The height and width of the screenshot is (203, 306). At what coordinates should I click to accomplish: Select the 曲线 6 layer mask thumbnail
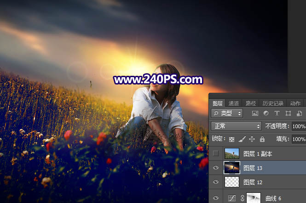pos(254,198)
